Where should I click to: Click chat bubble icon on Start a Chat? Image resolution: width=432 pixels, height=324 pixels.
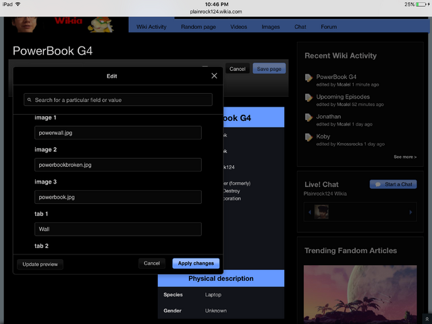tap(378, 184)
